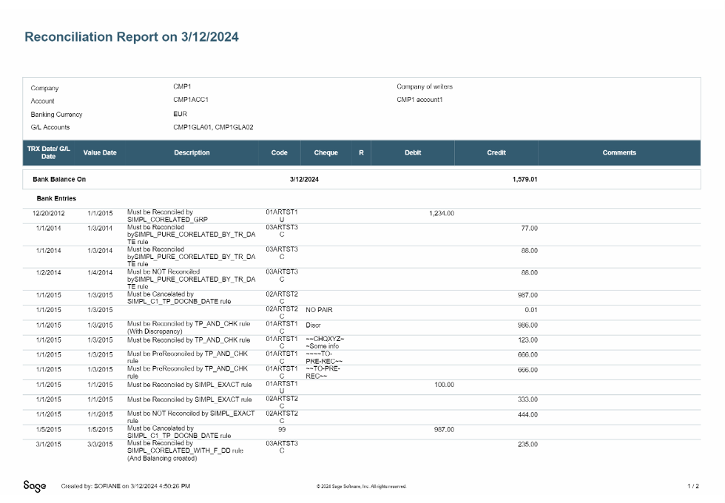The image size is (725, 503).
Task: Click the Reconciliation Report title heading
Action: [x=132, y=37]
